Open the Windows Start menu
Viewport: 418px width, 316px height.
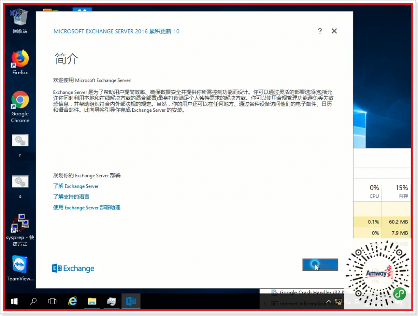coord(13,301)
